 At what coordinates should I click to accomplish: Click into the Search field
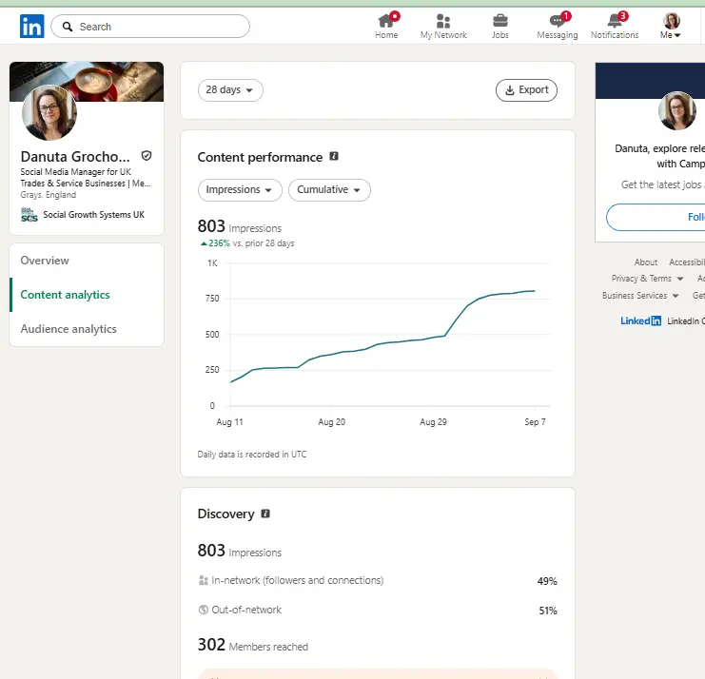[150, 27]
